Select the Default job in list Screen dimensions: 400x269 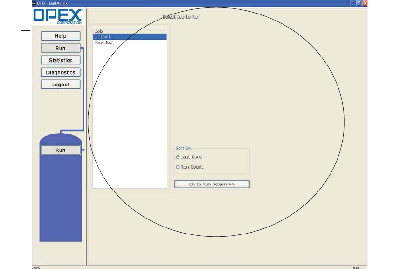[130, 37]
